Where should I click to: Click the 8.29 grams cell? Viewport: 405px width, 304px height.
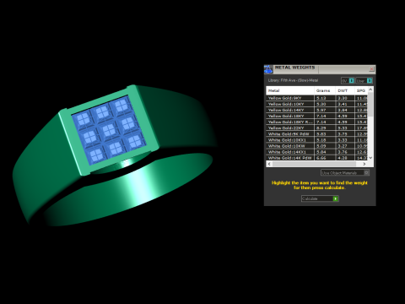[x=325, y=128]
